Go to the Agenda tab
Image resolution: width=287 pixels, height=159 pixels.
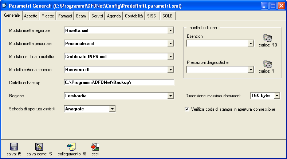tap(114, 16)
